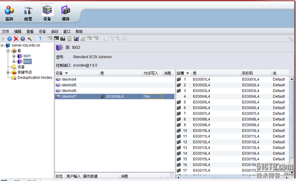Click the purple question mark help icon
Screen dimensions: 296x181
[x=23, y=39]
